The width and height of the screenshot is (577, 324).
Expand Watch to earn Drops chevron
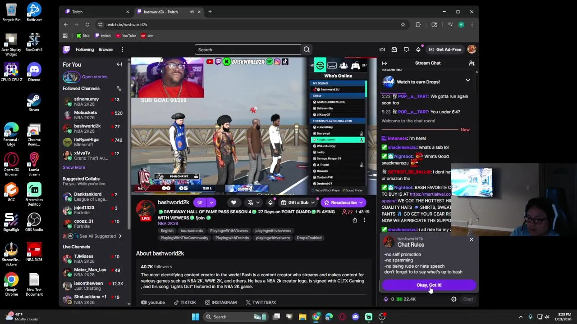click(467, 81)
